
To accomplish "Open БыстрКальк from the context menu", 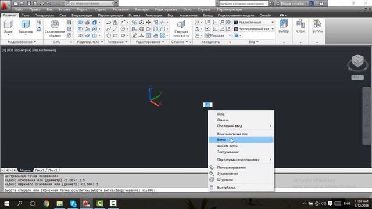I will 241,187.
